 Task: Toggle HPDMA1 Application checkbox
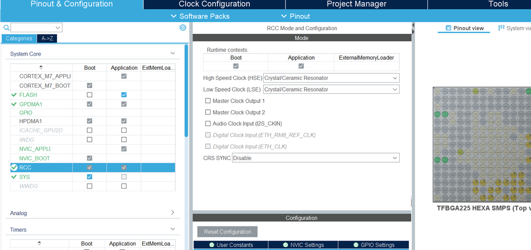pos(124,121)
